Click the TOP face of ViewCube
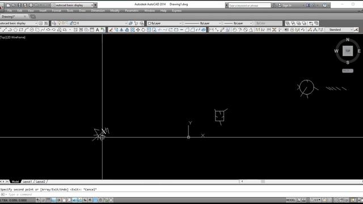Viewport: 363px width, 204px height. [x=348, y=51]
